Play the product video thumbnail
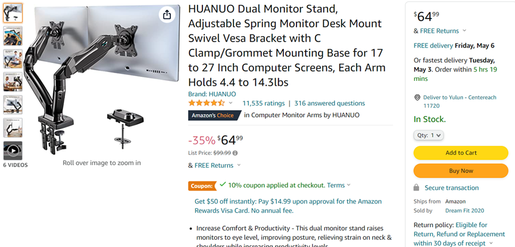The height and width of the screenshot is (247, 515). pyautogui.click(x=13, y=150)
